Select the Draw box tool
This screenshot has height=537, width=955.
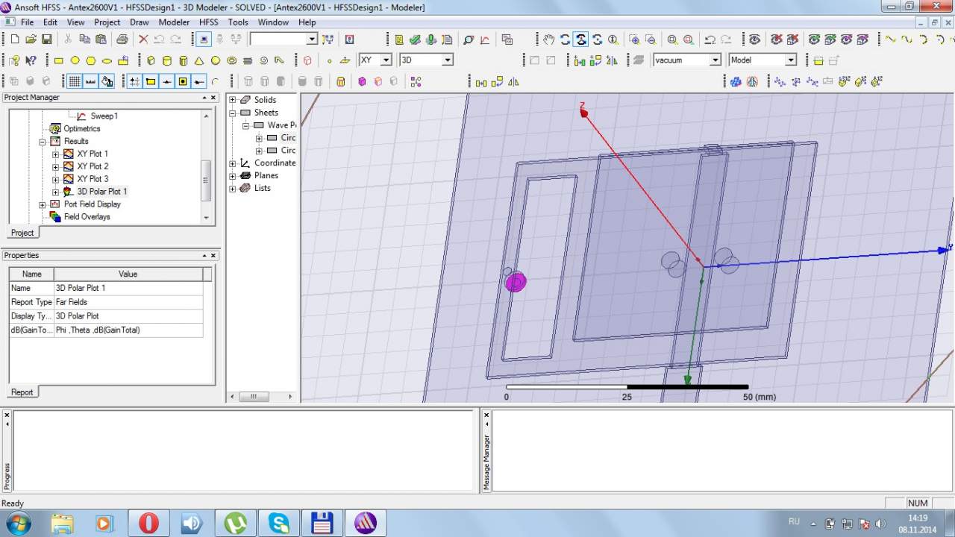[x=151, y=60]
